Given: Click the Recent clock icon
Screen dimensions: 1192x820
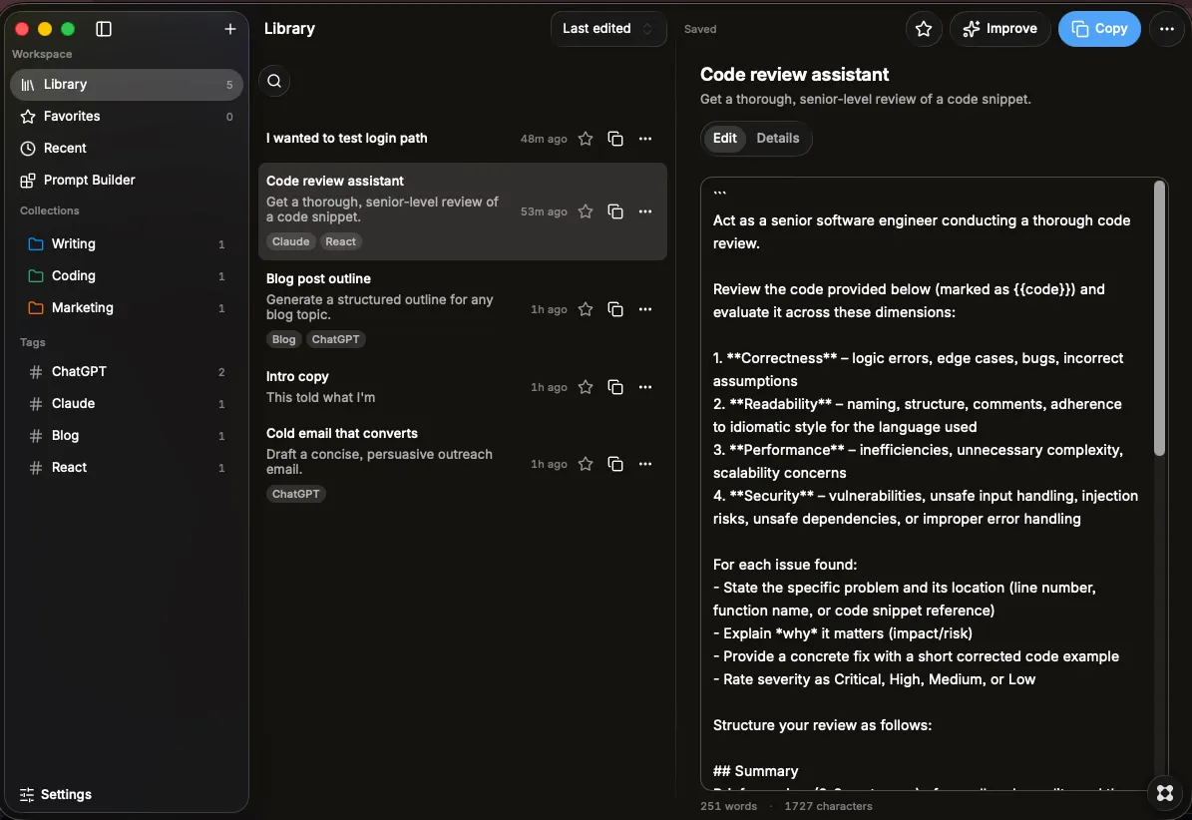Looking at the screenshot, I should point(28,149).
